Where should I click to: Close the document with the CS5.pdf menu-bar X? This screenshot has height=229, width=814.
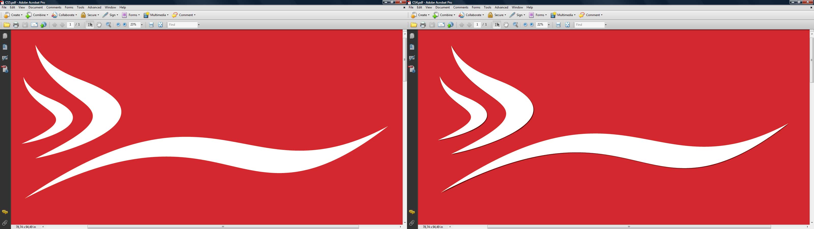coord(404,7)
